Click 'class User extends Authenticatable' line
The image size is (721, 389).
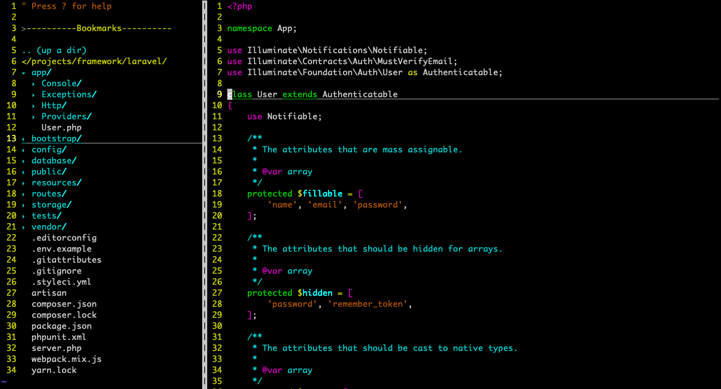point(313,94)
